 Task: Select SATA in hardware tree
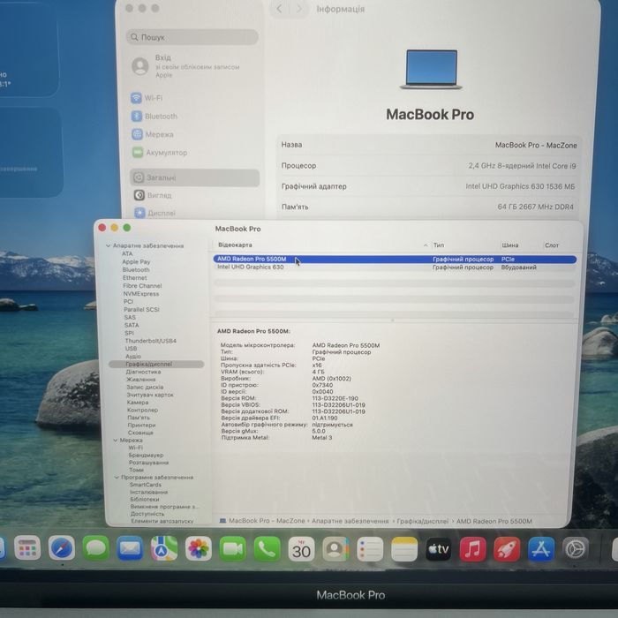click(x=132, y=325)
